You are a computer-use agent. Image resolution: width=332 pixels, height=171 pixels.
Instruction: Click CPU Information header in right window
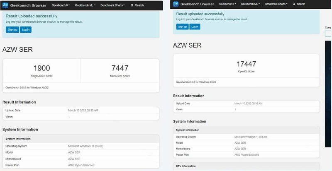tap(186, 166)
